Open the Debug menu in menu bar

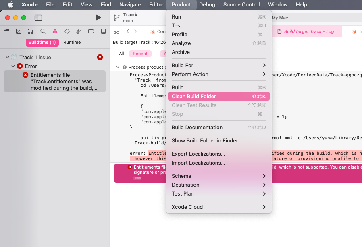207,5
